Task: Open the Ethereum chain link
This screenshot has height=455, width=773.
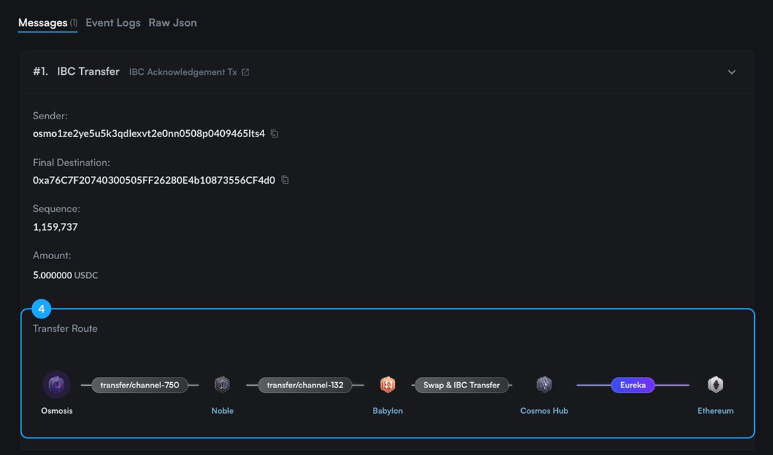Action: click(716, 411)
